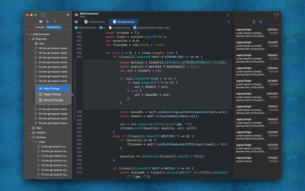Click the plus button in title bar
Viewport: 305px width, 191px height.
click(x=228, y=15)
